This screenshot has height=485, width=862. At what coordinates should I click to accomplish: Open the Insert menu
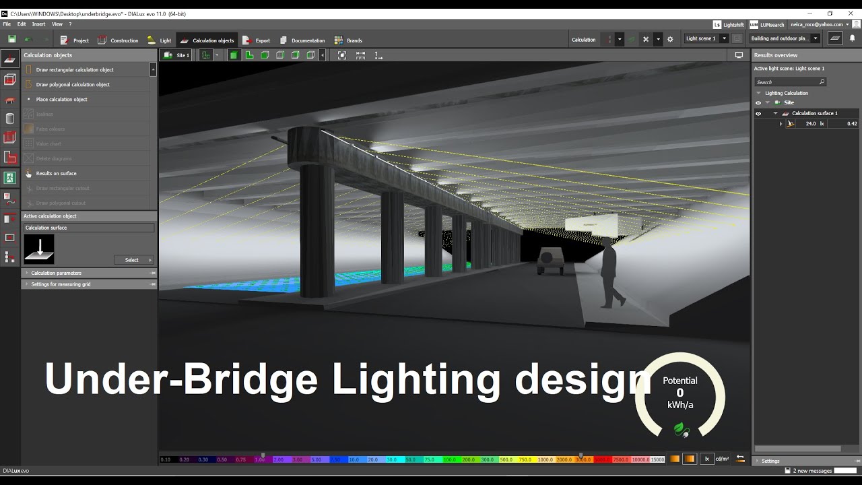pos(39,24)
